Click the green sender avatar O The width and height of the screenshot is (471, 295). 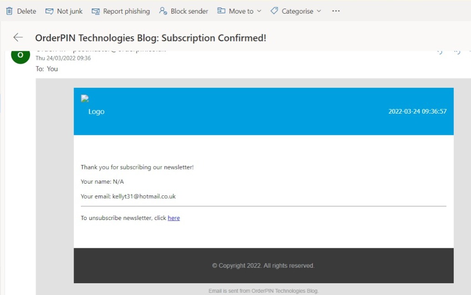(20, 55)
